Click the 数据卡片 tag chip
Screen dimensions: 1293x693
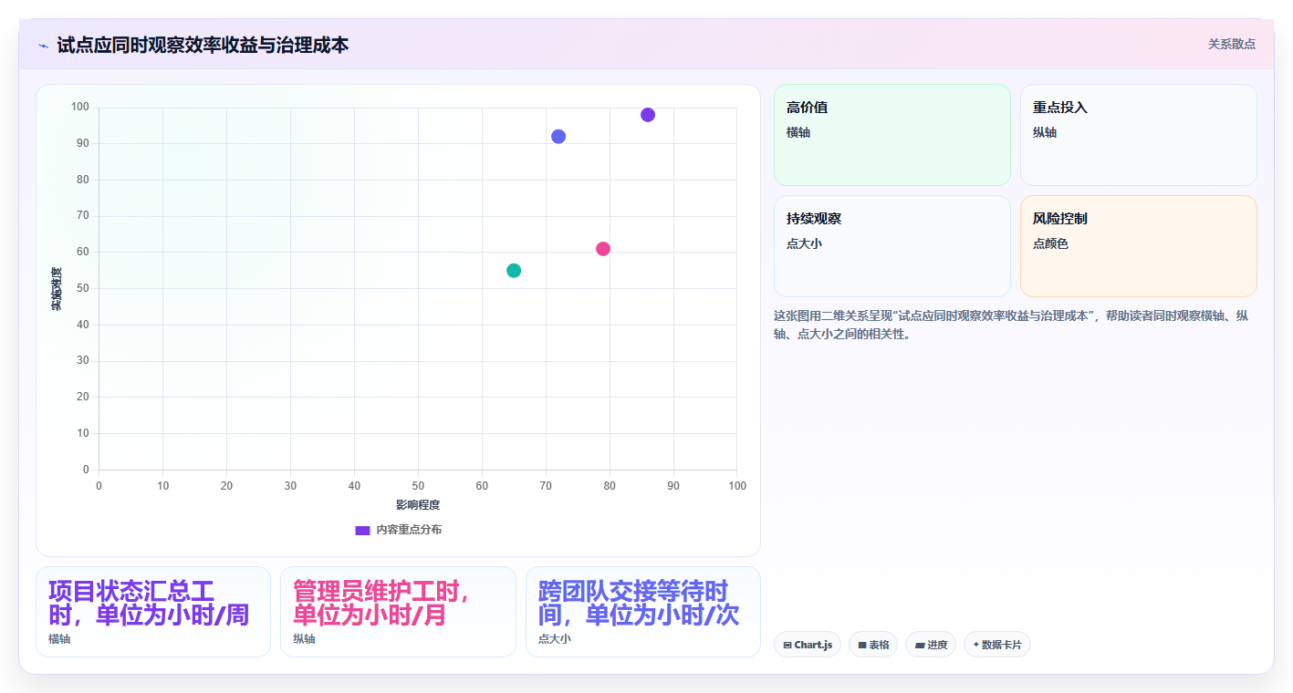(x=997, y=645)
